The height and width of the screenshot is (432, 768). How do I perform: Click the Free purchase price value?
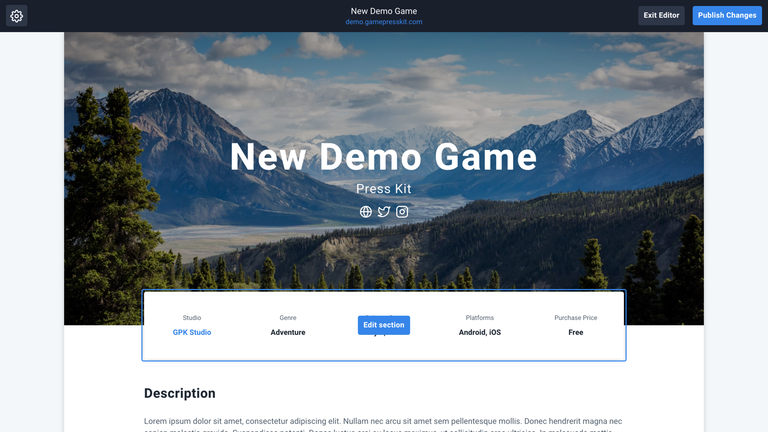576,332
